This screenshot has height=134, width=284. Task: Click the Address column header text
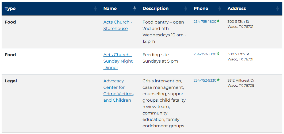click(237, 9)
